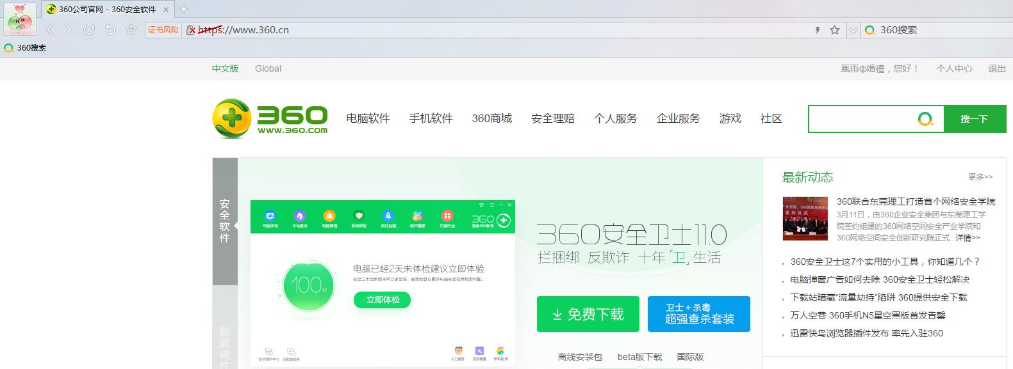Open a new tab with plus button
The width and height of the screenshot is (1013, 369).
tap(184, 9)
